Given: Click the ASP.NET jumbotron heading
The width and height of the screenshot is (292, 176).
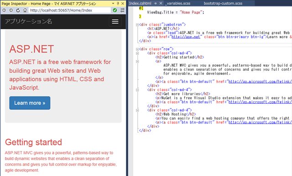Looking at the screenshot, I should coord(31,49).
